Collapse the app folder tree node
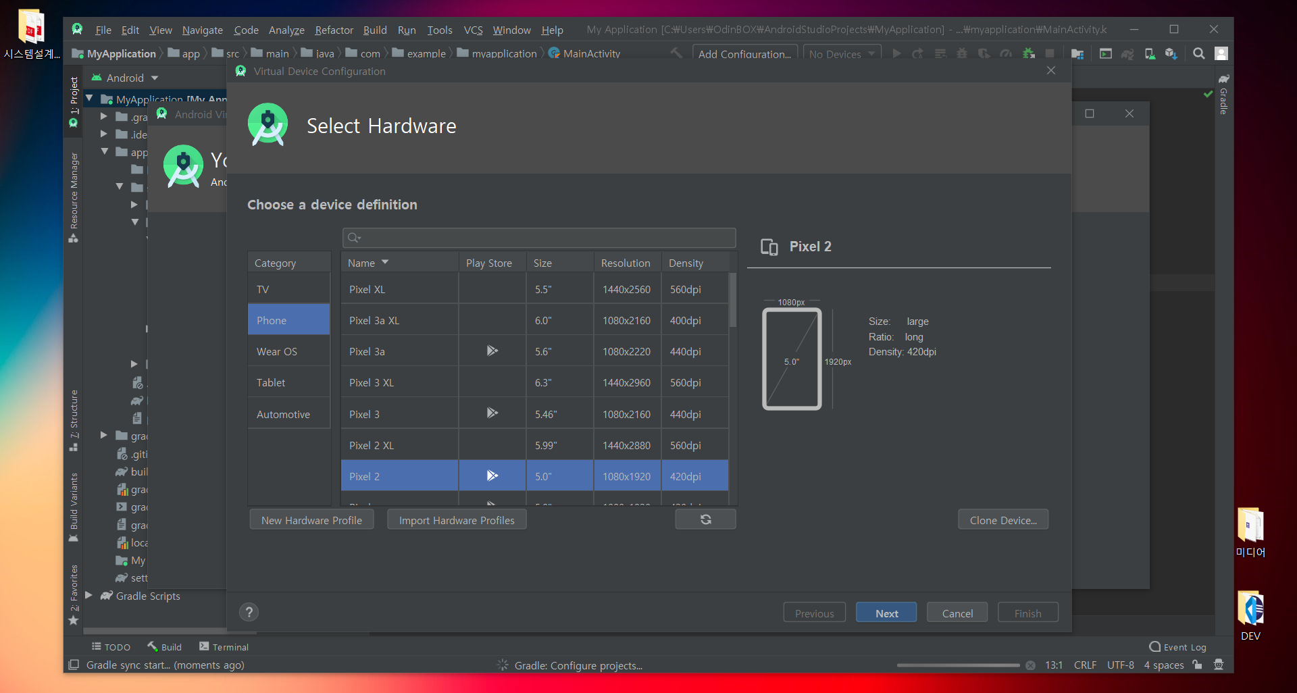The width and height of the screenshot is (1297, 693). coord(104,151)
